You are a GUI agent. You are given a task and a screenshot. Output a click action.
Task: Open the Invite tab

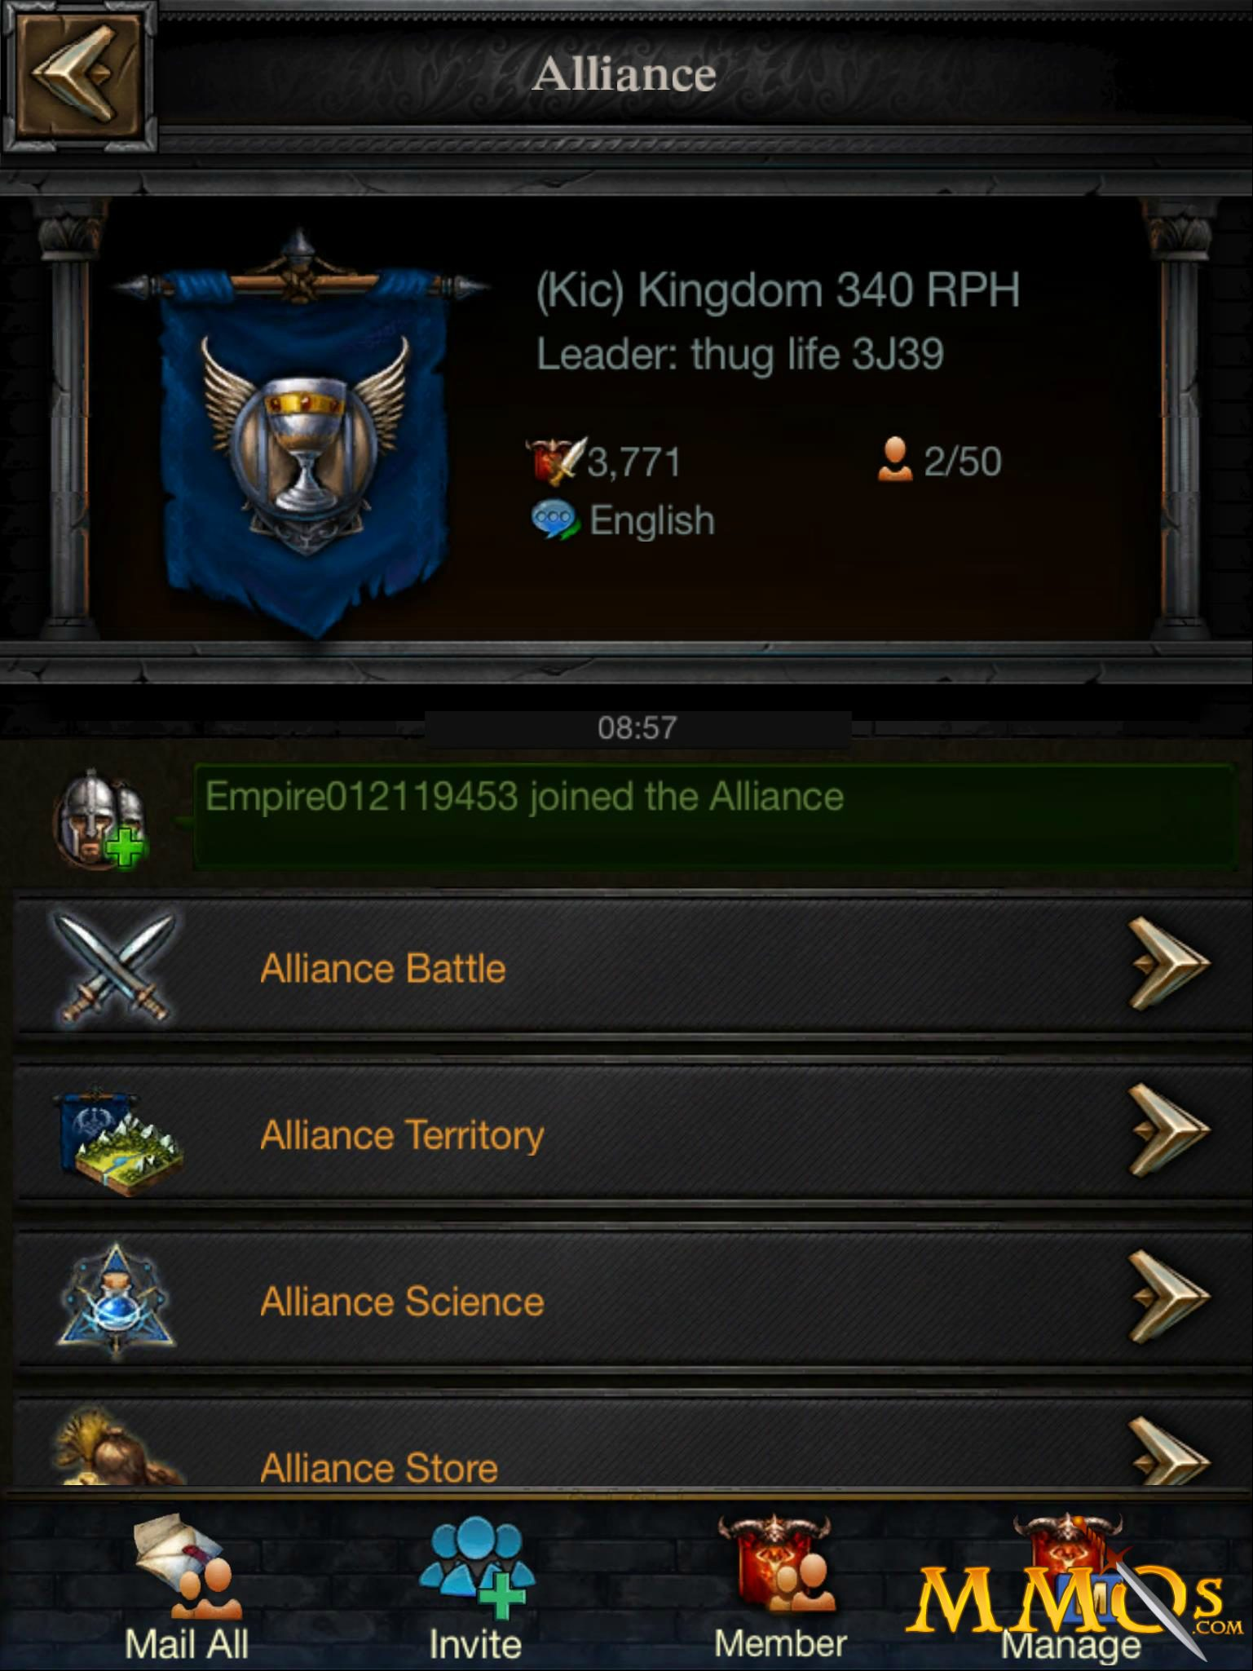(x=475, y=1589)
